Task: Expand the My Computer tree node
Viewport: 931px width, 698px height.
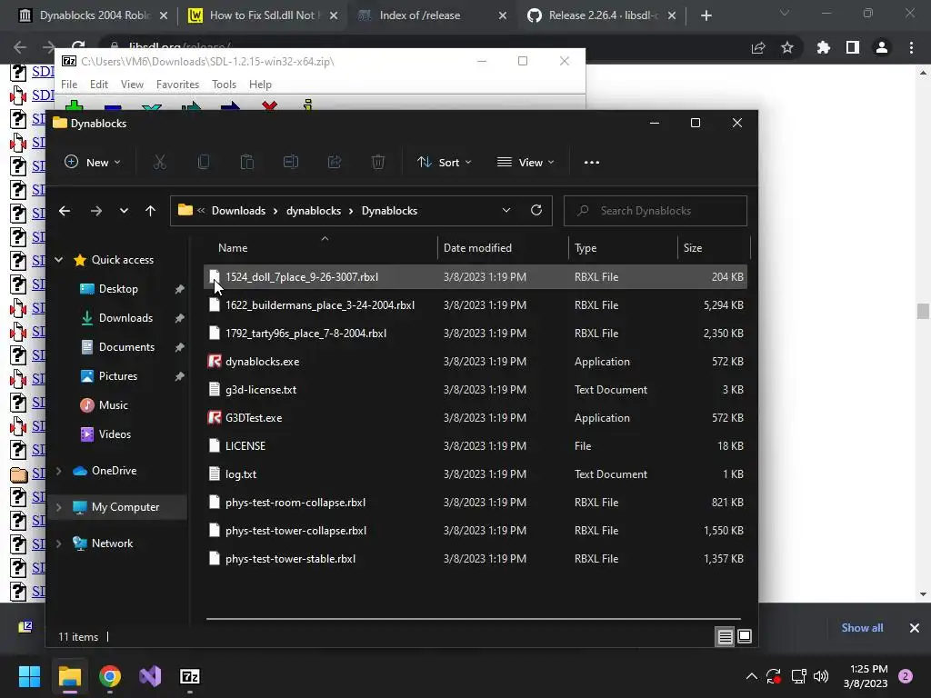Action: point(59,507)
